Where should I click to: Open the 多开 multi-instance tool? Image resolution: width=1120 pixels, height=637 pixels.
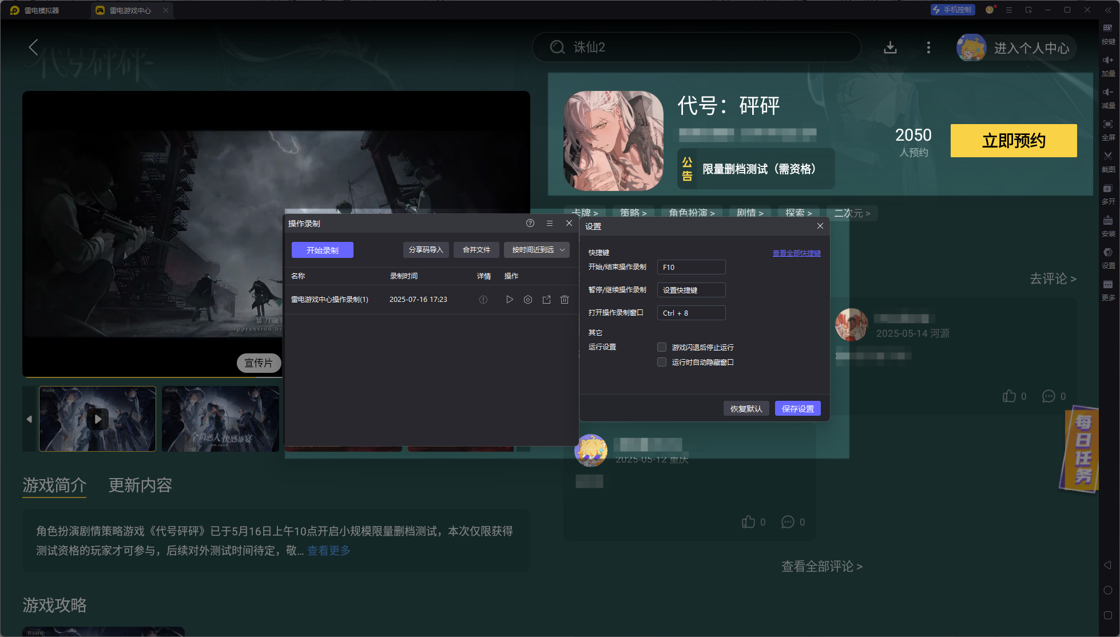point(1108,193)
